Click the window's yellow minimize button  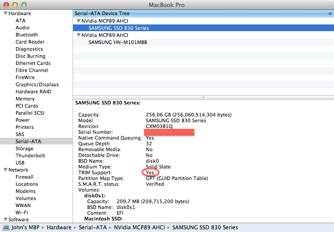click(x=15, y=5)
